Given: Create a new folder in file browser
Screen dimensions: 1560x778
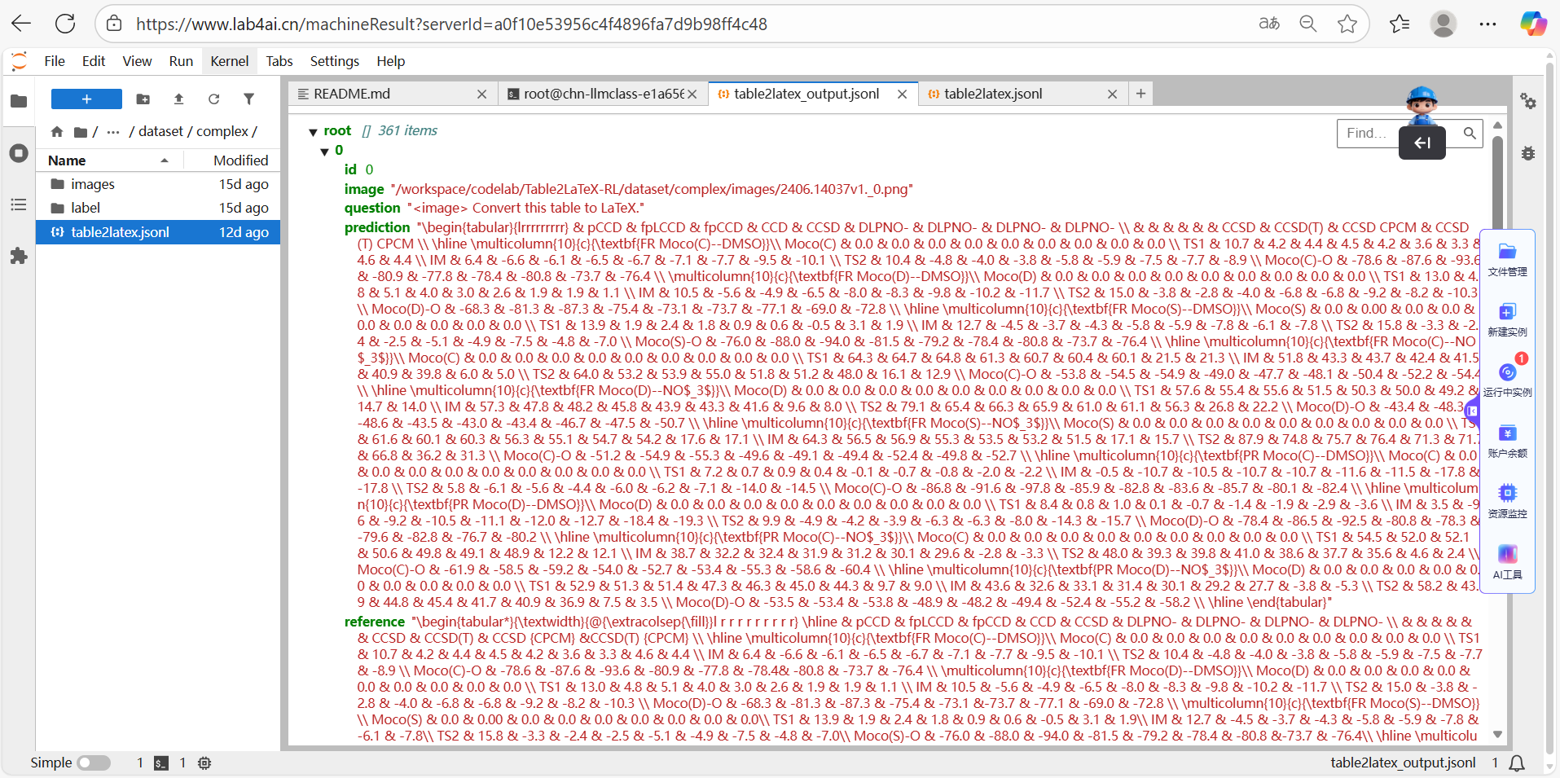Looking at the screenshot, I should click(x=143, y=99).
